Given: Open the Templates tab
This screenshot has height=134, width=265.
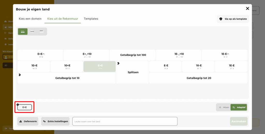Looking at the screenshot, I should (x=91, y=19).
